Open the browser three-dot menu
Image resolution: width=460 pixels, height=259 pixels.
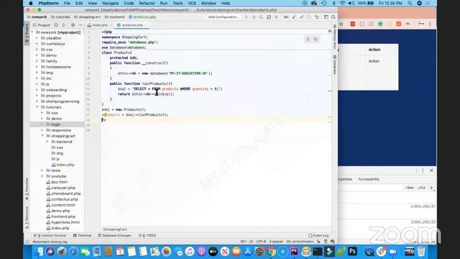(430, 24)
